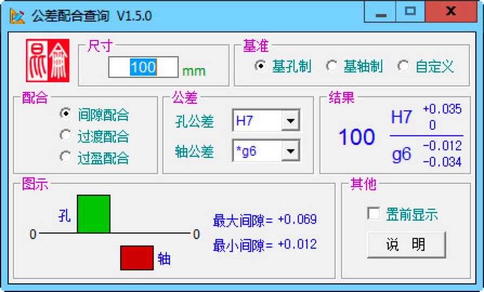The width and height of the screenshot is (484, 292).
Task: Click the app icon in title bar
Action: click(x=17, y=16)
